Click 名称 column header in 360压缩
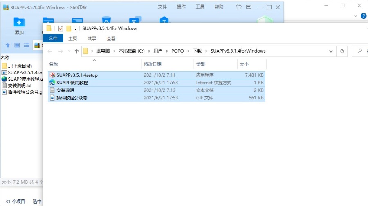 (5, 58)
